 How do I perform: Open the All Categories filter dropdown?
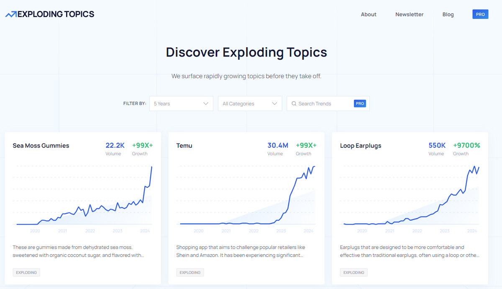click(250, 103)
